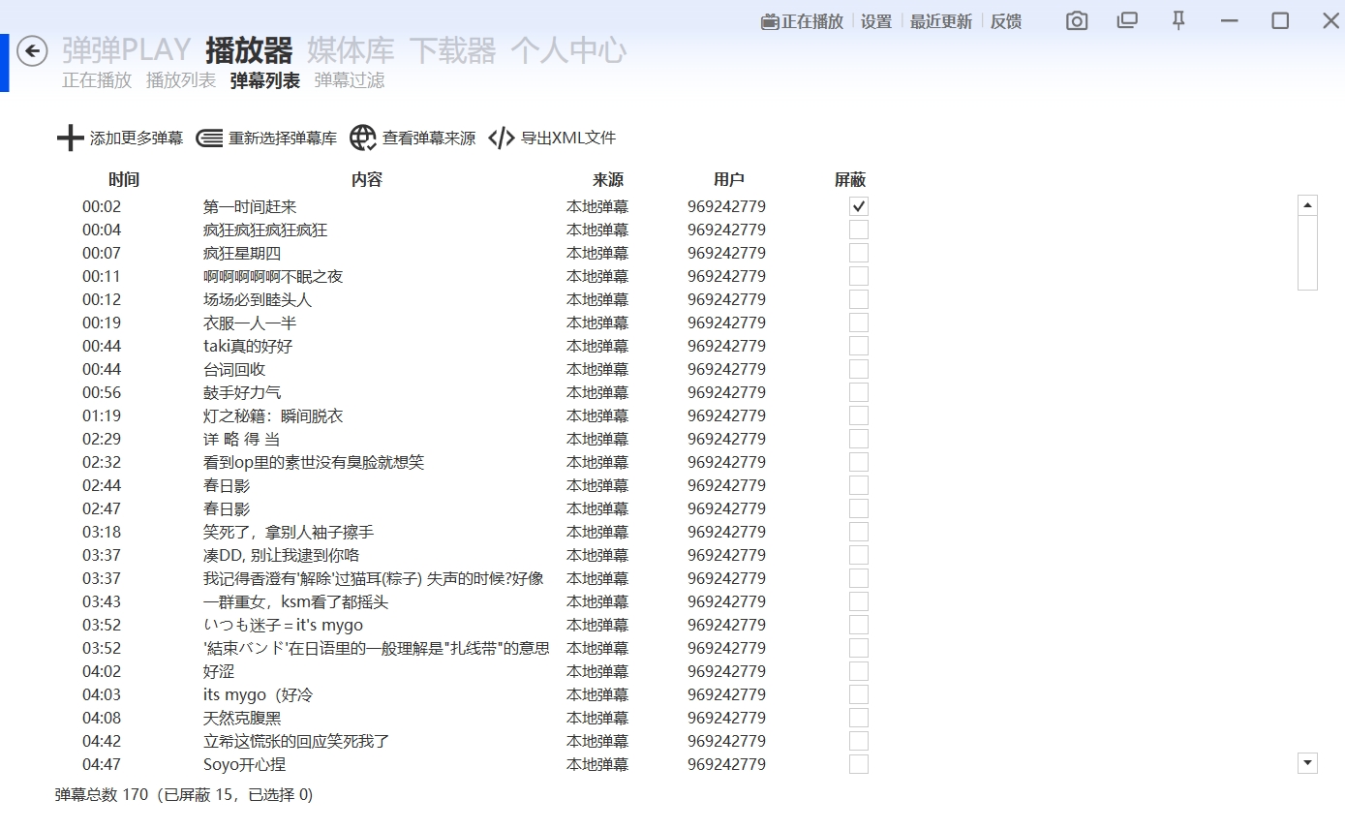Click the add more danmaku plus icon
The image size is (1345, 830).
coord(69,138)
